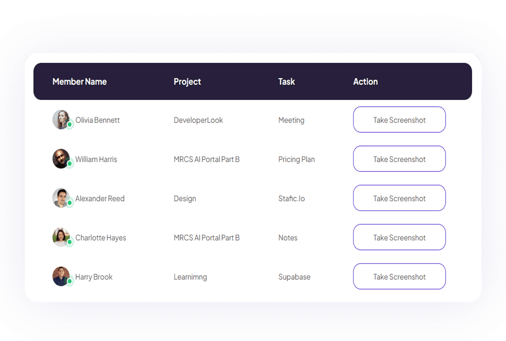The height and width of the screenshot is (341, 506).
Task: Open the Learnimng project
Action: pos(190,277)
